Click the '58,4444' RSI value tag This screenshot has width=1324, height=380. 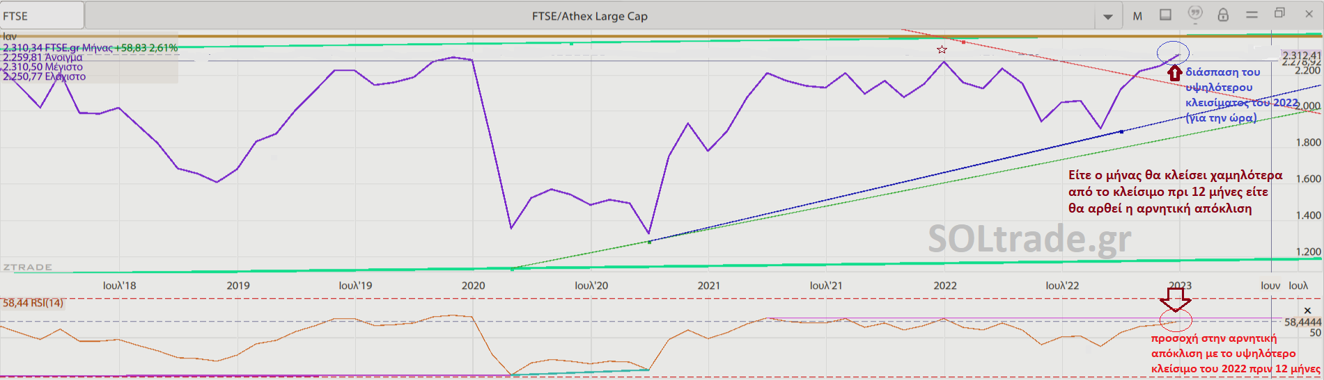click(1302, 322)
